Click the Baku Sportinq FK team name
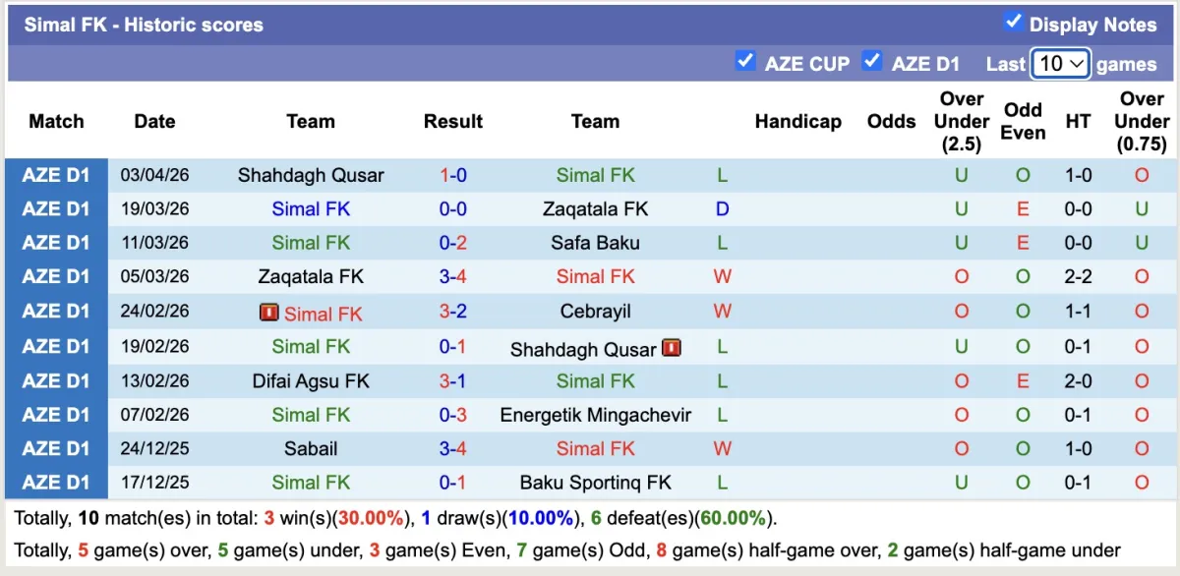 (595, 483)
